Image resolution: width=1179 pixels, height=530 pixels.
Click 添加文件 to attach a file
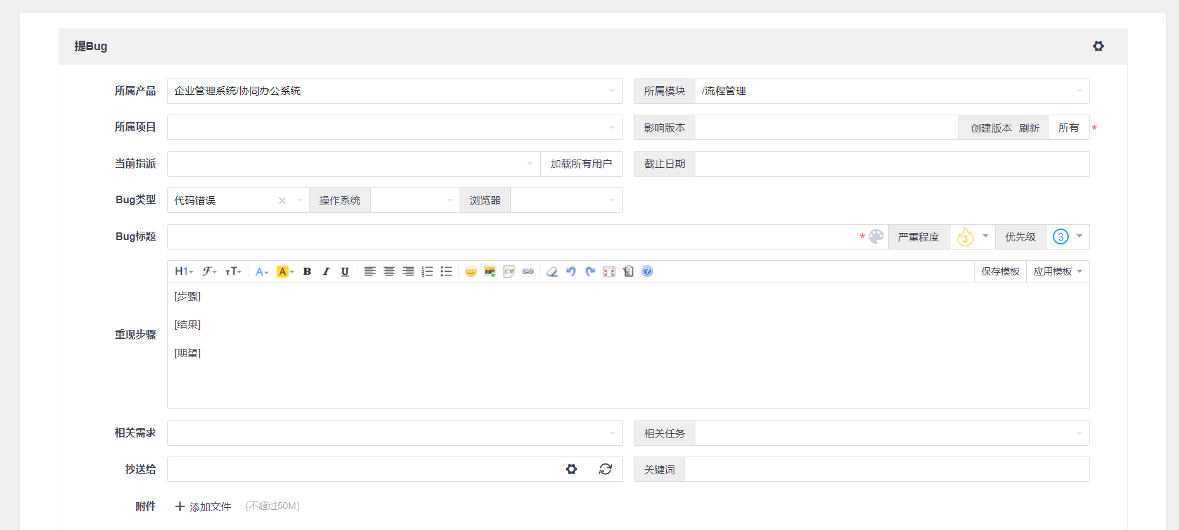203,507
